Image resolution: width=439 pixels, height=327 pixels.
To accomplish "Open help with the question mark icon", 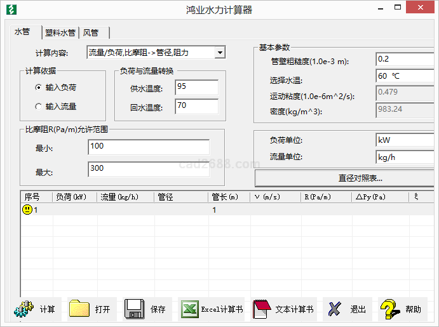I will (390, 309).
